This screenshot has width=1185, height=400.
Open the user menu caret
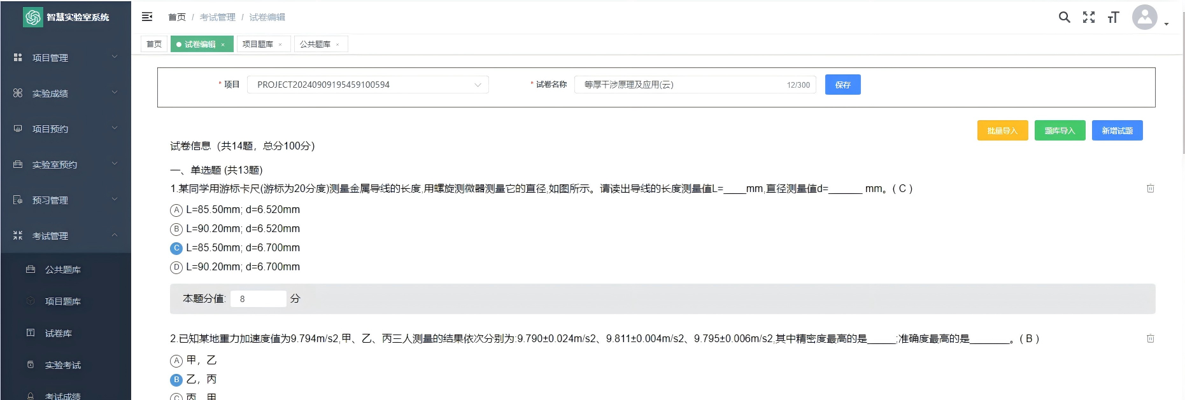click(x=1167, y=24)
